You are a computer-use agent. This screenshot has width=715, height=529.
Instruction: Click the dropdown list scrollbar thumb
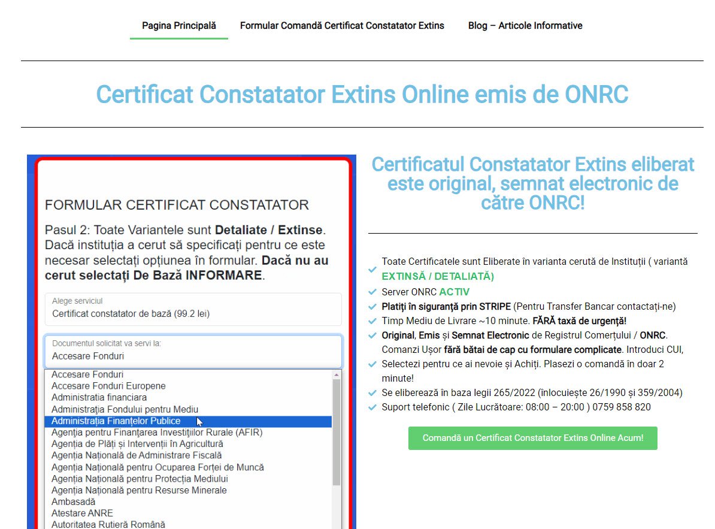(x=337, y=433)
